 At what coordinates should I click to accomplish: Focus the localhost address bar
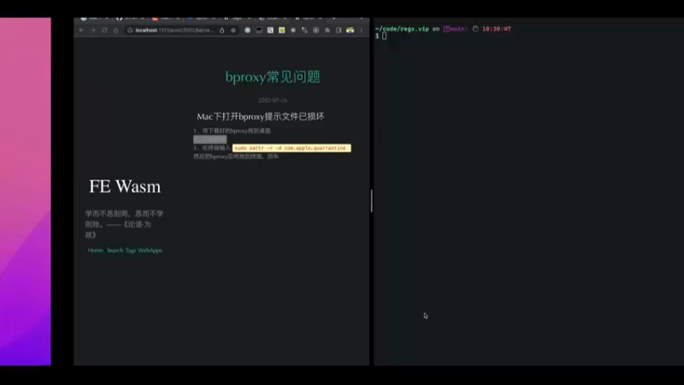click(x=174, y=30)
